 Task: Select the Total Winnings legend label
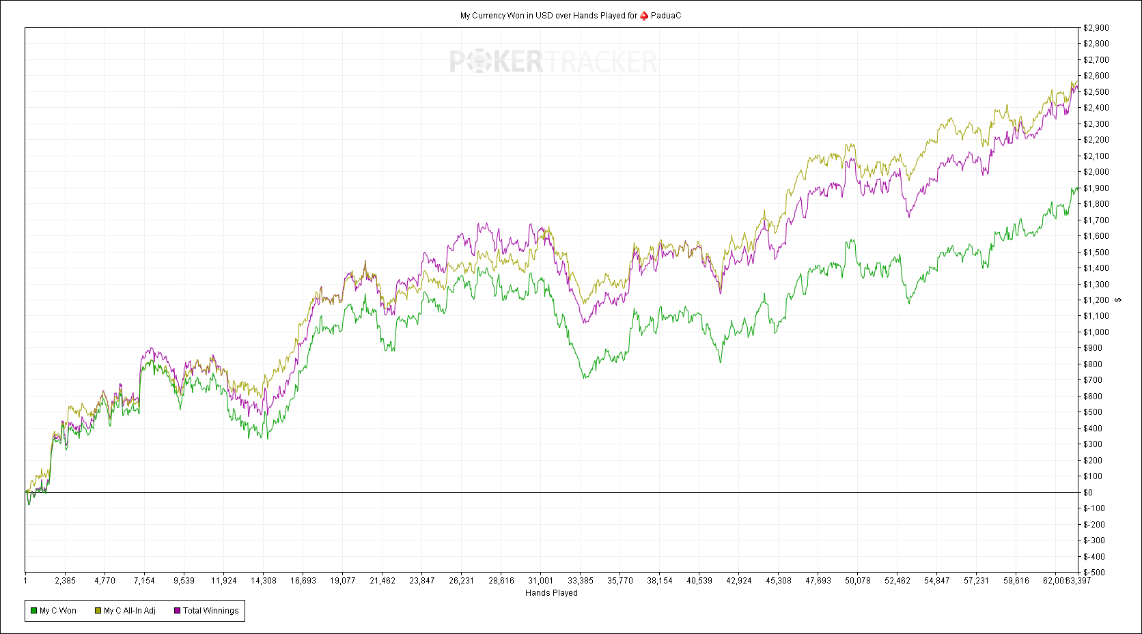211,611
